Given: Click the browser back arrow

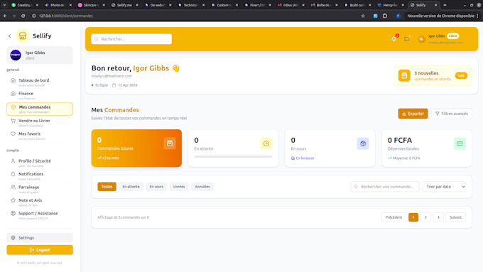Looking at the screenshot, I should pos(5,16).
